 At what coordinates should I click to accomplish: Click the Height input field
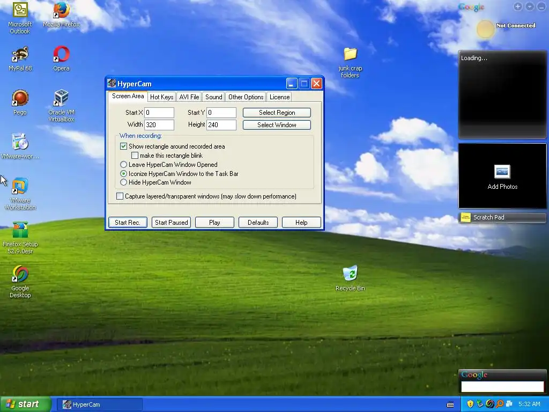coord(221,124)
